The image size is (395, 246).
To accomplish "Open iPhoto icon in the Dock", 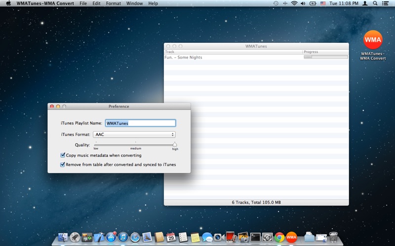I will (243, 237).
